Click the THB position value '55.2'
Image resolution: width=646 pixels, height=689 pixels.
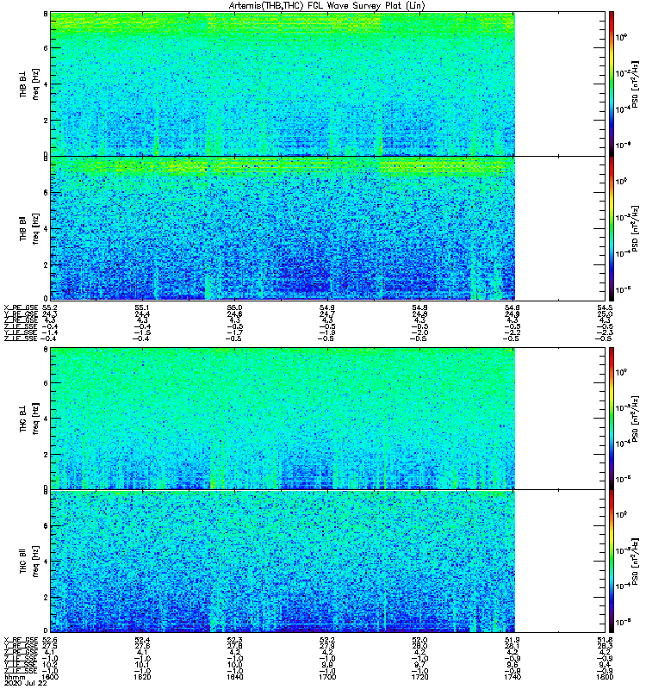(x=49, y=307)
